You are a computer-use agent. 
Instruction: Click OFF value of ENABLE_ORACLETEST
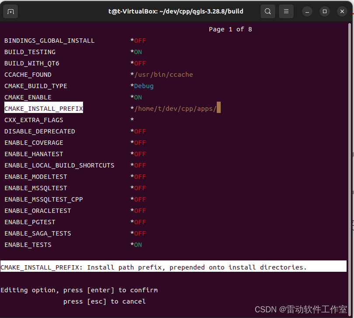(140, 211)
